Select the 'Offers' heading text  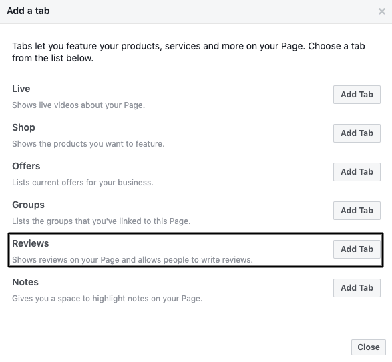tap(26, 166)
